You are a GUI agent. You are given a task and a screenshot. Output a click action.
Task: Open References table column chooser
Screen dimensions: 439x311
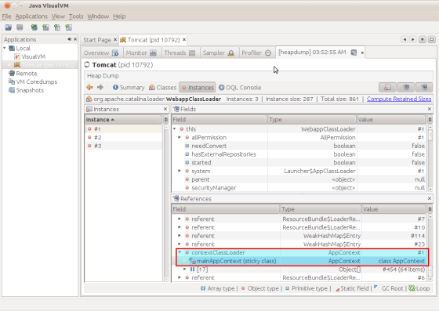[430, 209]
